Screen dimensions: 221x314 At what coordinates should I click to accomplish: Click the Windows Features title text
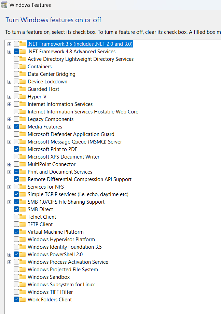pyautogui.click(x=30, y=5)
